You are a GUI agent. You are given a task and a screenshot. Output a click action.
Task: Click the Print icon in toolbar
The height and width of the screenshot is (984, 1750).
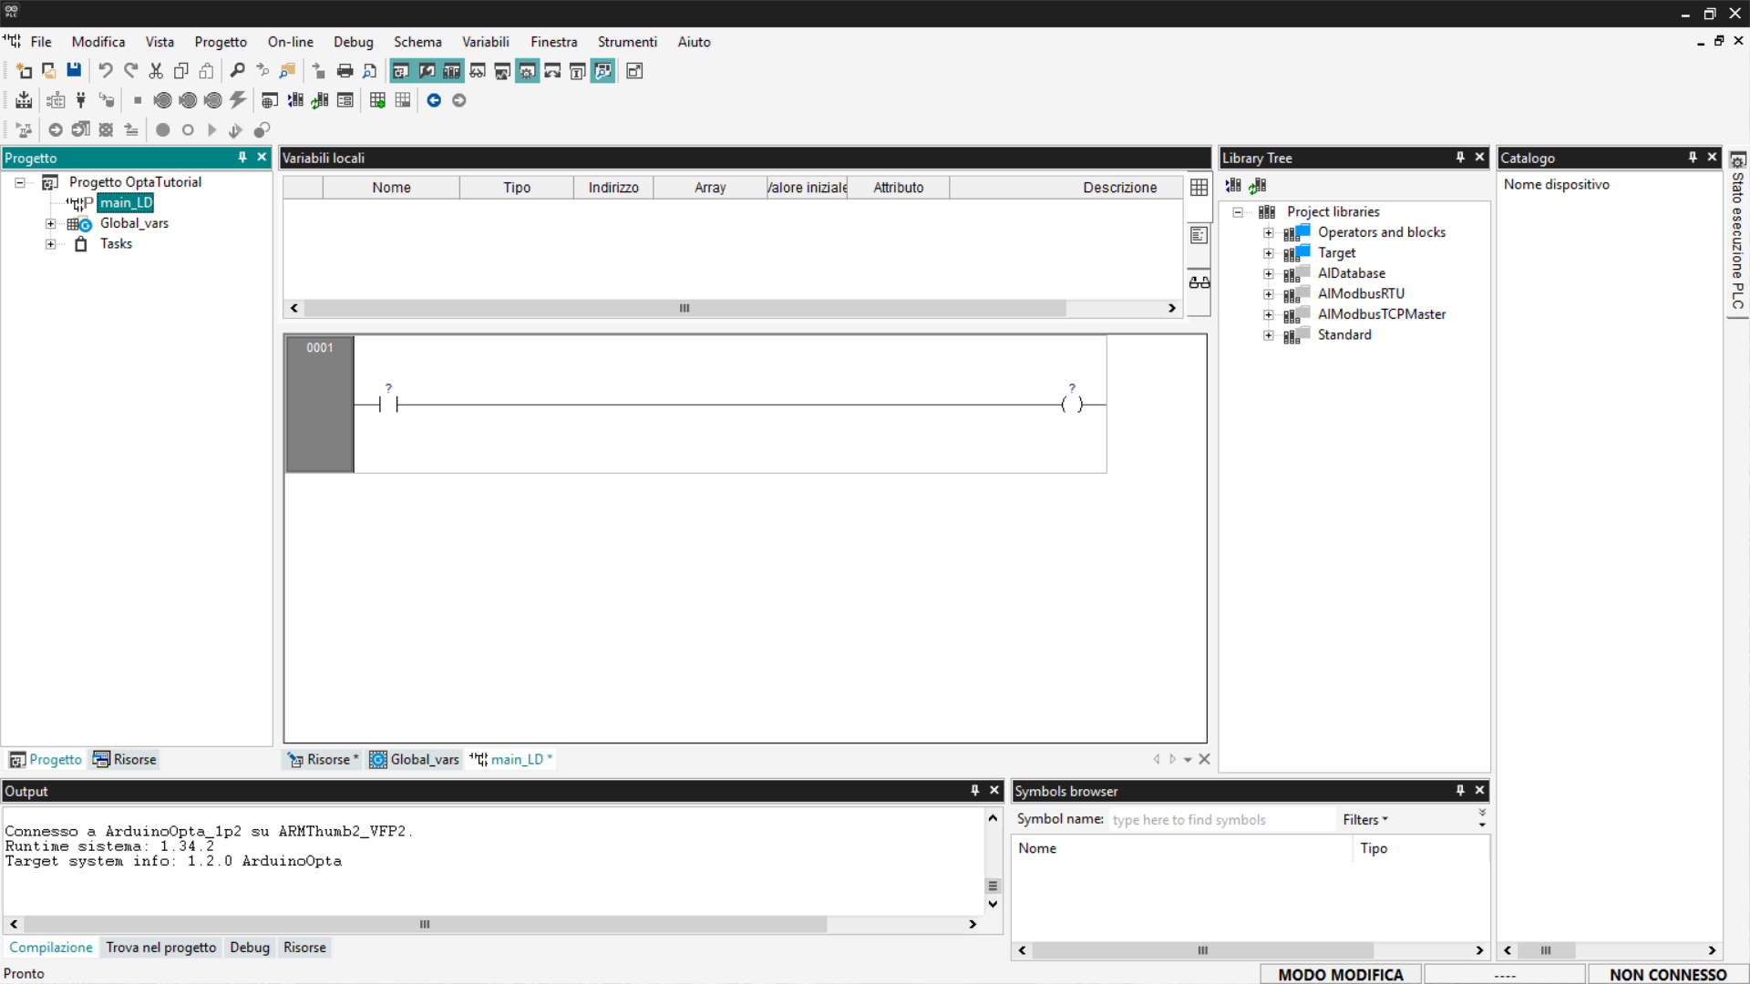(345, 70)
